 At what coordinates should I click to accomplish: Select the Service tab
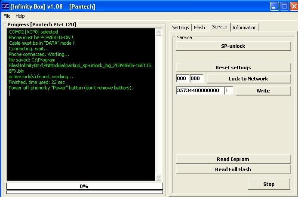coord(220,27)
